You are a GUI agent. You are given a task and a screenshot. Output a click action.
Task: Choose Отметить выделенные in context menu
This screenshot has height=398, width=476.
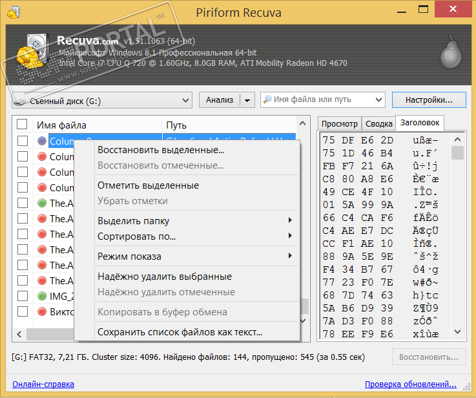pos(197,185)
